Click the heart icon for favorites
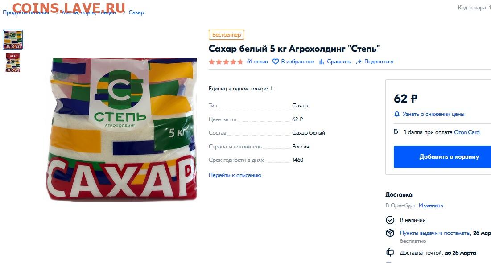The width and height of the screenshot is (491, 263). coord(275,62)
